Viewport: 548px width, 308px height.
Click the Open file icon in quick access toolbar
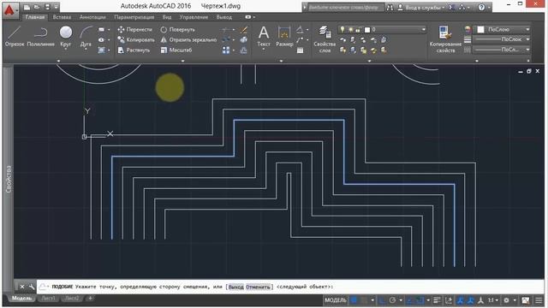37,7
